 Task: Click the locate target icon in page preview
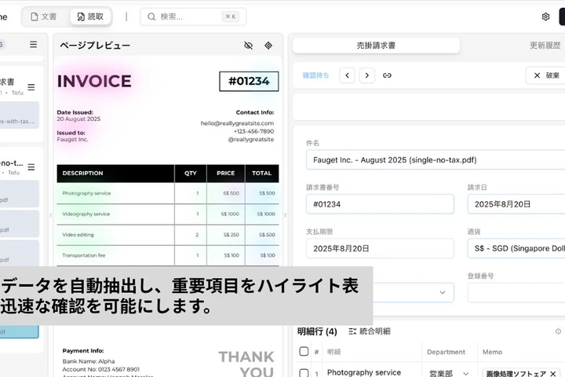(268, 46)
